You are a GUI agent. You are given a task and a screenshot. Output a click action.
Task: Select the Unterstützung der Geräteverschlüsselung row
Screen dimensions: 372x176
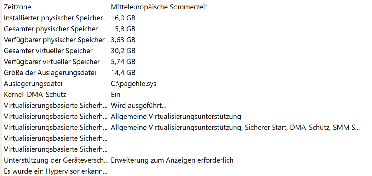point(186,160)
